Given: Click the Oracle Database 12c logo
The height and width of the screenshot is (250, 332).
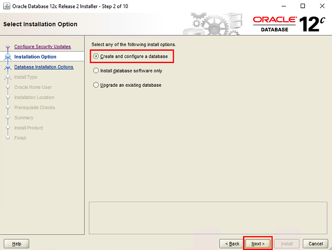Looking at the screenshot, I should click(289, 24).
